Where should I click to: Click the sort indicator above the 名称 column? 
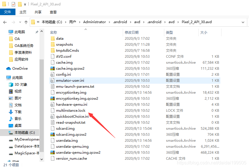(x=85, y=29)
